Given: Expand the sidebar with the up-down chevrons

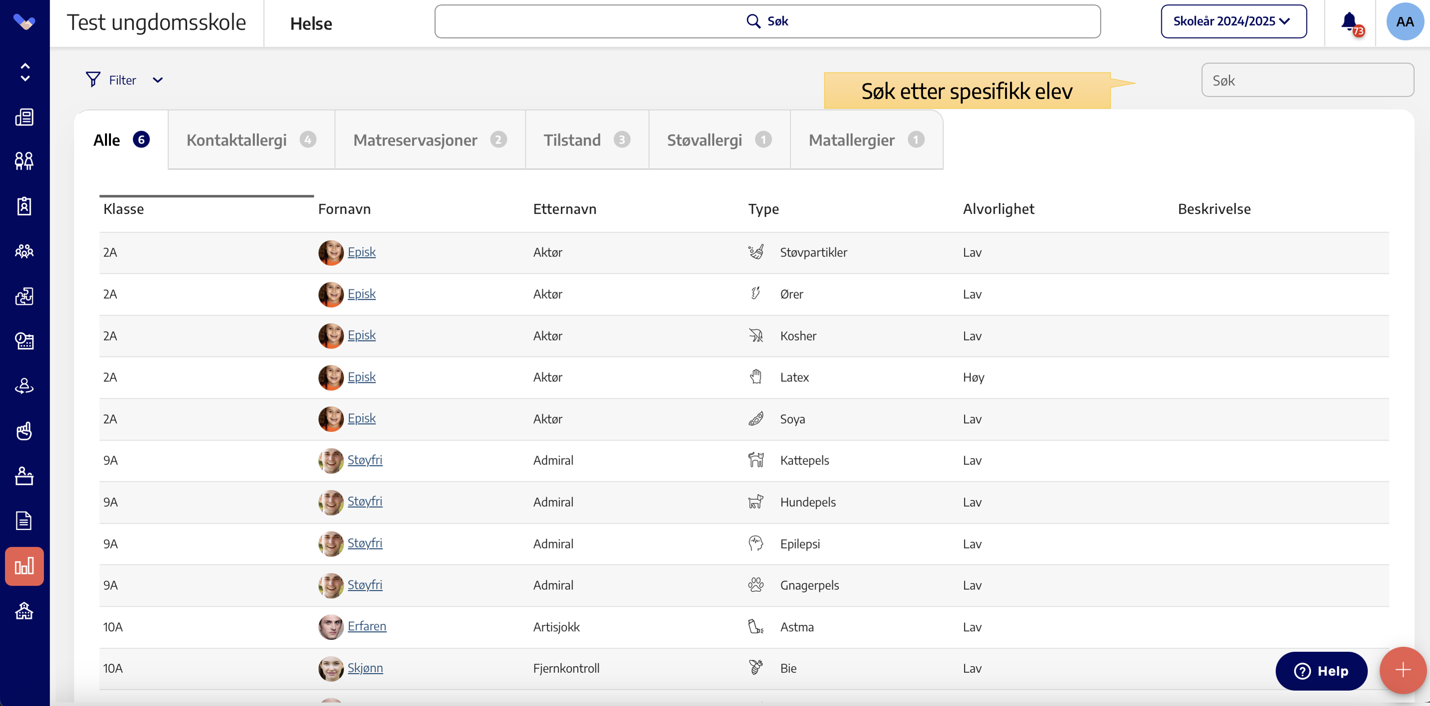Looking at the screenshot, I should (x=25, y=72).
